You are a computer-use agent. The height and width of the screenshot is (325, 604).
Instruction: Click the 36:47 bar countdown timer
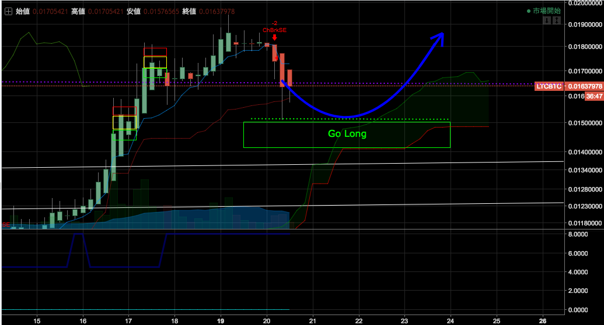click(594, 96)
